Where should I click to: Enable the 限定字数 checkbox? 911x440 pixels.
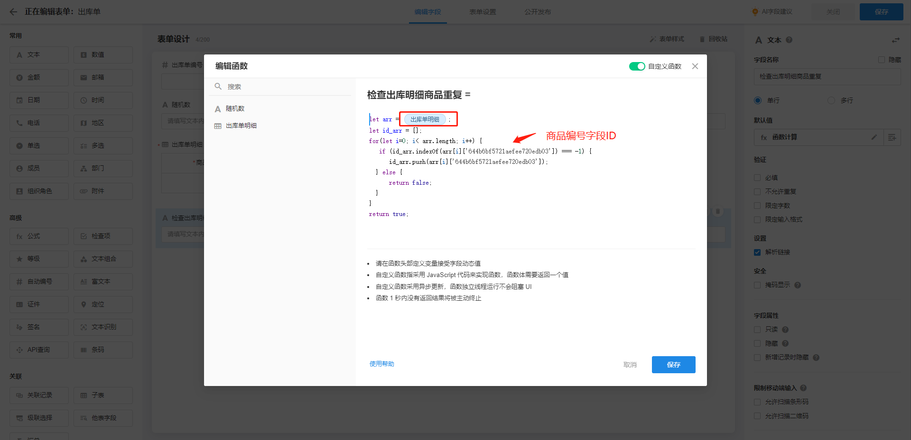(x=757, y=206)
